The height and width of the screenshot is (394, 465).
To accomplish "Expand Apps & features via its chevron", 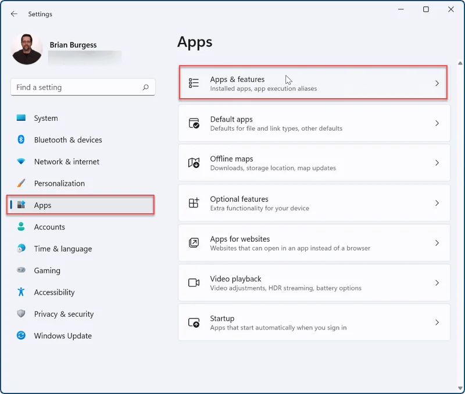I will pos(437,83).
